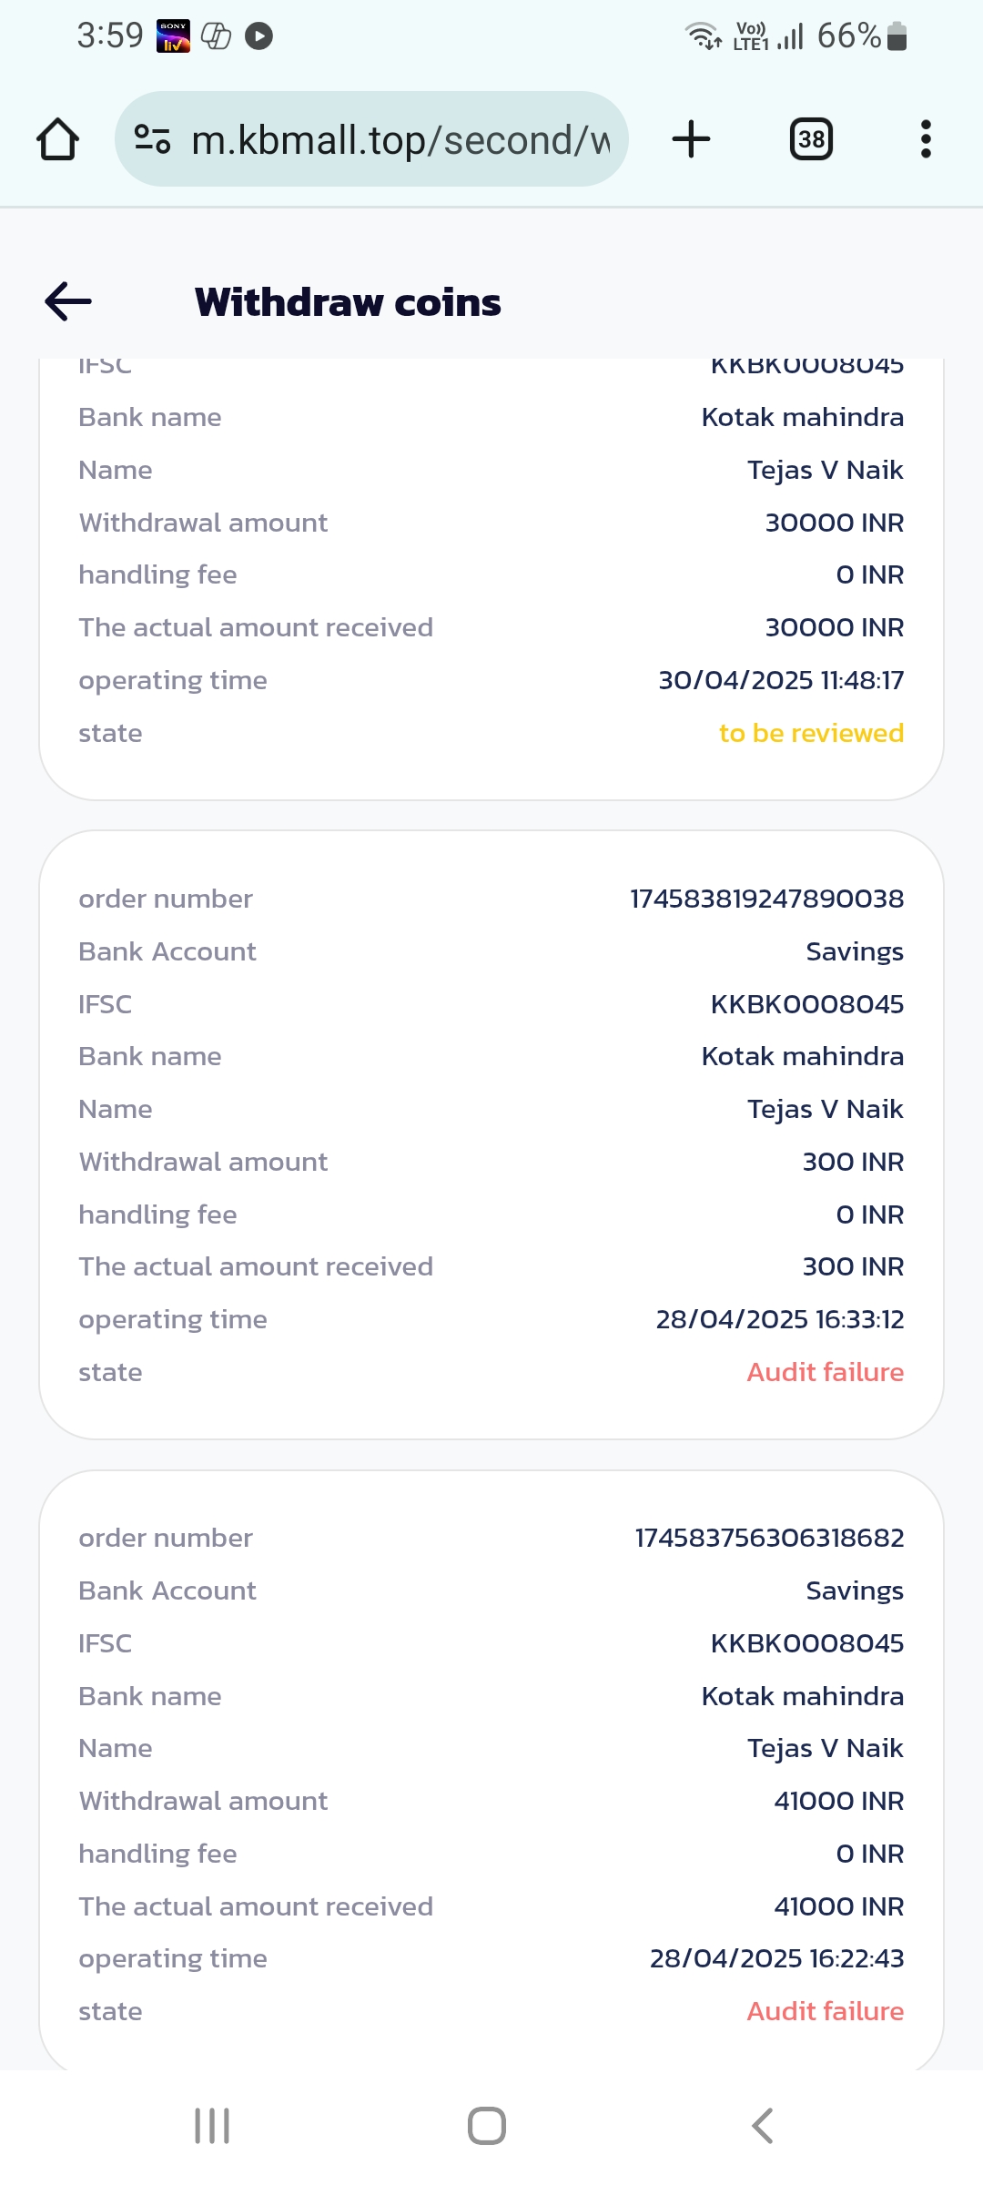This screenshot has width=983, height=2185.
Task: Select order number 174583819247890038
Action: (766, 899)
